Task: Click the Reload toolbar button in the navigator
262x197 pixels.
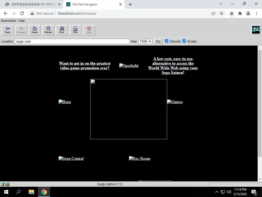Action: (48, 30)
